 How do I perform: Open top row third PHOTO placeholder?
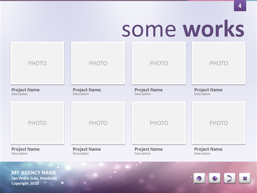pyautogui.click(x=159, y=63)
